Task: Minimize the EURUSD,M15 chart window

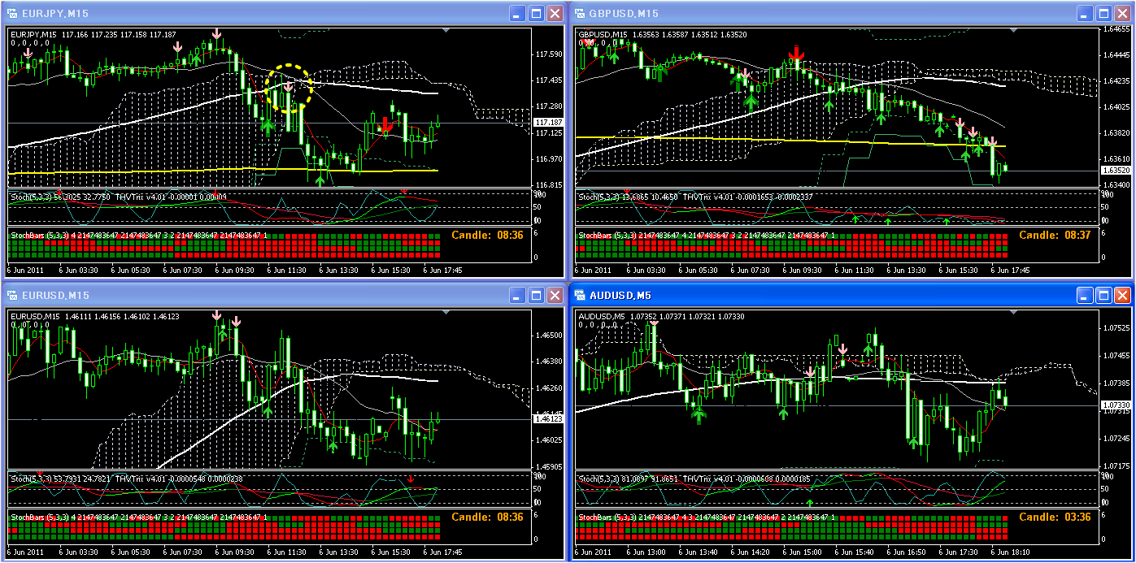Action: click(x=517, y=295)
